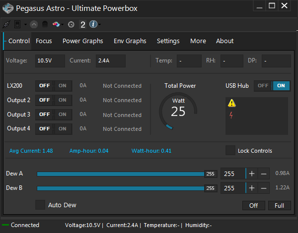Screen dimensions: 298x233
Task: Click the Dew A slider handle showing 255
Action: click(211, 174)
